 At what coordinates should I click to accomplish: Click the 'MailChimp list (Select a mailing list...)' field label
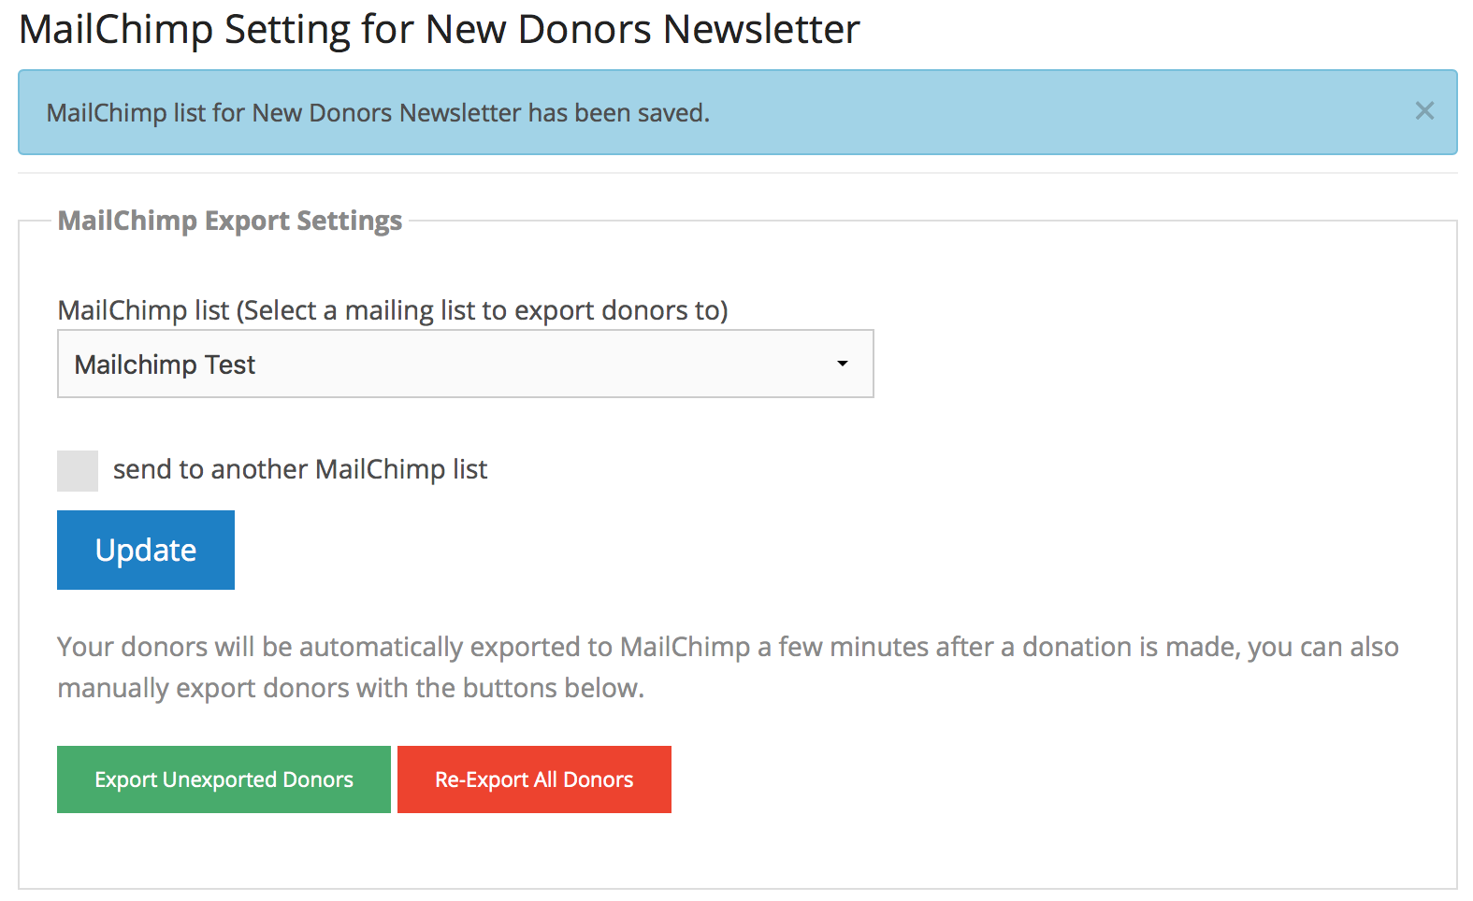pyautogui.click(x=393, y=310)
